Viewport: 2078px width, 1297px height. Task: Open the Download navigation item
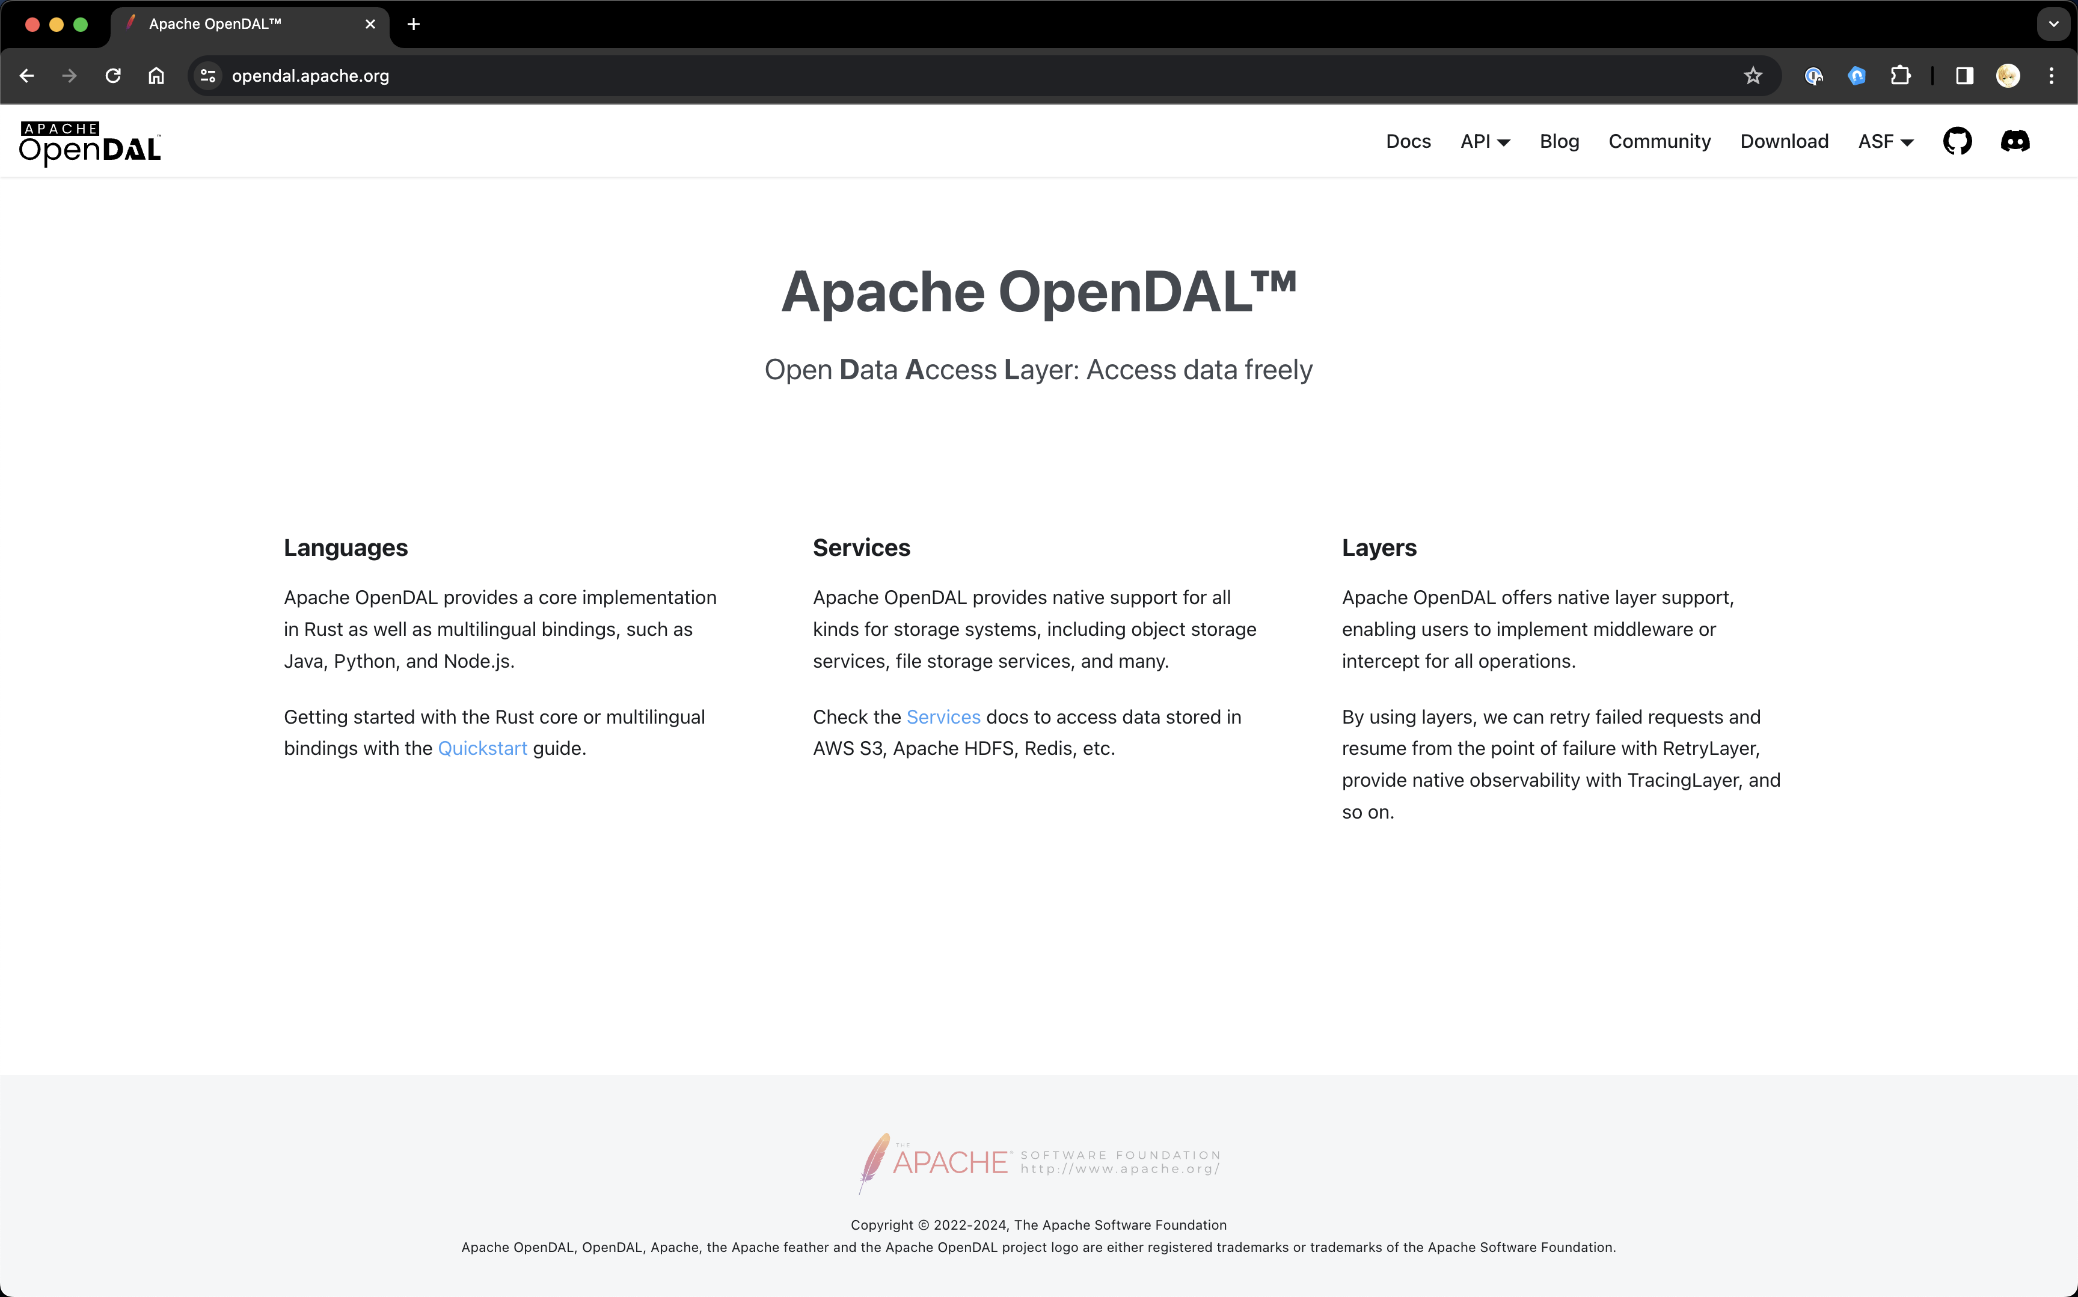tap(1784, 141)
